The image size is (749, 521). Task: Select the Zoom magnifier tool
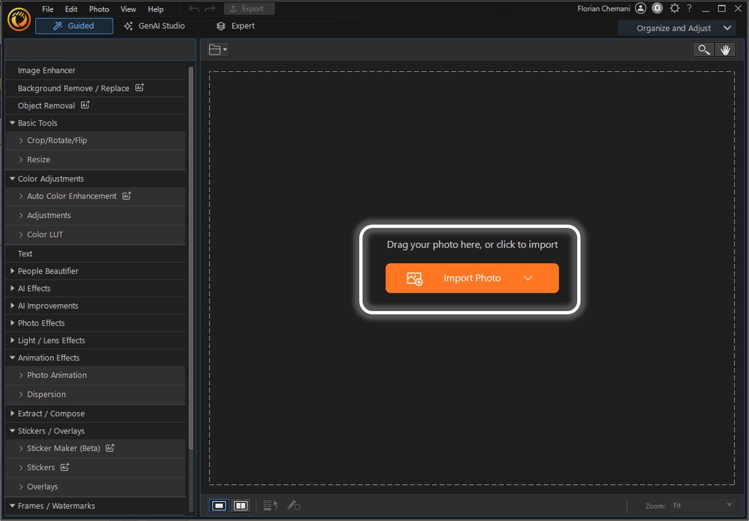(x=703, y=49)
